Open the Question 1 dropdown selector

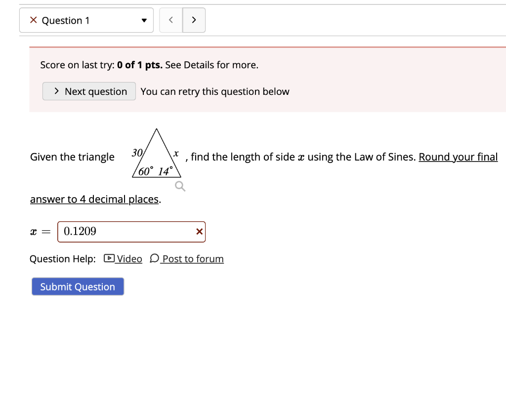click(86, 20)
